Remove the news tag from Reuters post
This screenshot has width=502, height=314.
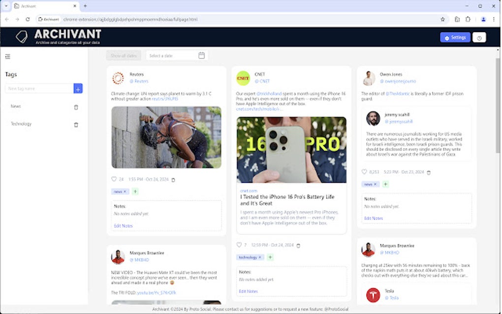point(125,191)
